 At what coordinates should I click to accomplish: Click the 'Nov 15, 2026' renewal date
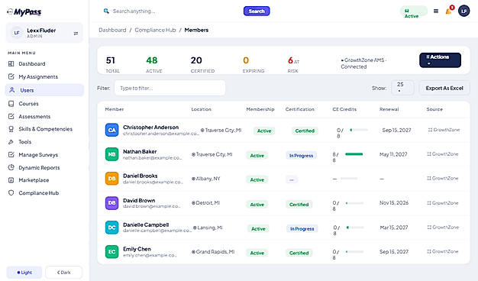pyautogui.click(x=394, y=202)
